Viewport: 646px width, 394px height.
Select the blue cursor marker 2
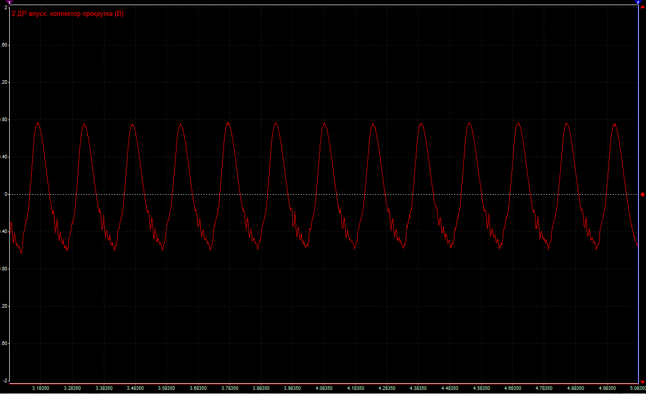(x=638, y=2)
